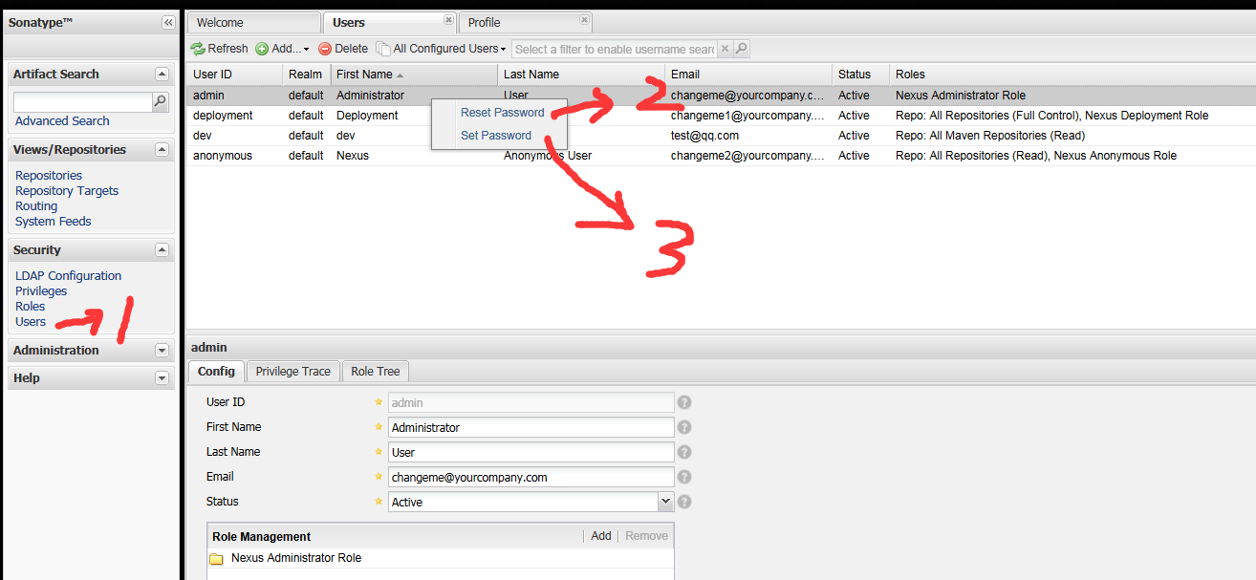Click the Email input field
This screenshot has width=1256, height=580.
coord(531,478)
